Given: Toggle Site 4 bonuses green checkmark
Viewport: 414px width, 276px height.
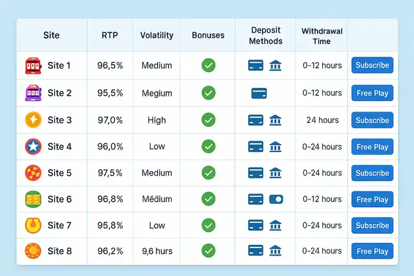Looking at the screenshot, I should (208, 147).
